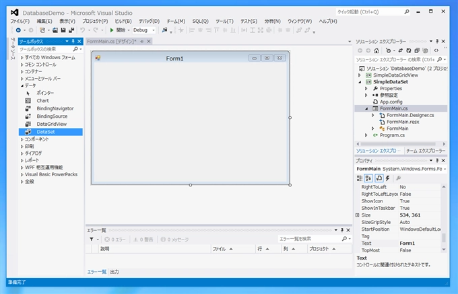The image size is (458, 294).
Task: Select Program.cs in Solution Explorer
Action: tap(392, 135)
